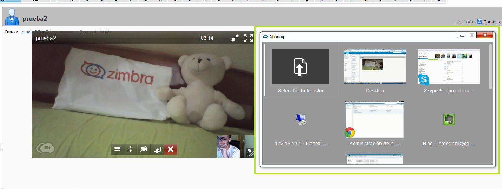
Task: Click the self-view webcam thumbnail
Action: coord(229,146)
